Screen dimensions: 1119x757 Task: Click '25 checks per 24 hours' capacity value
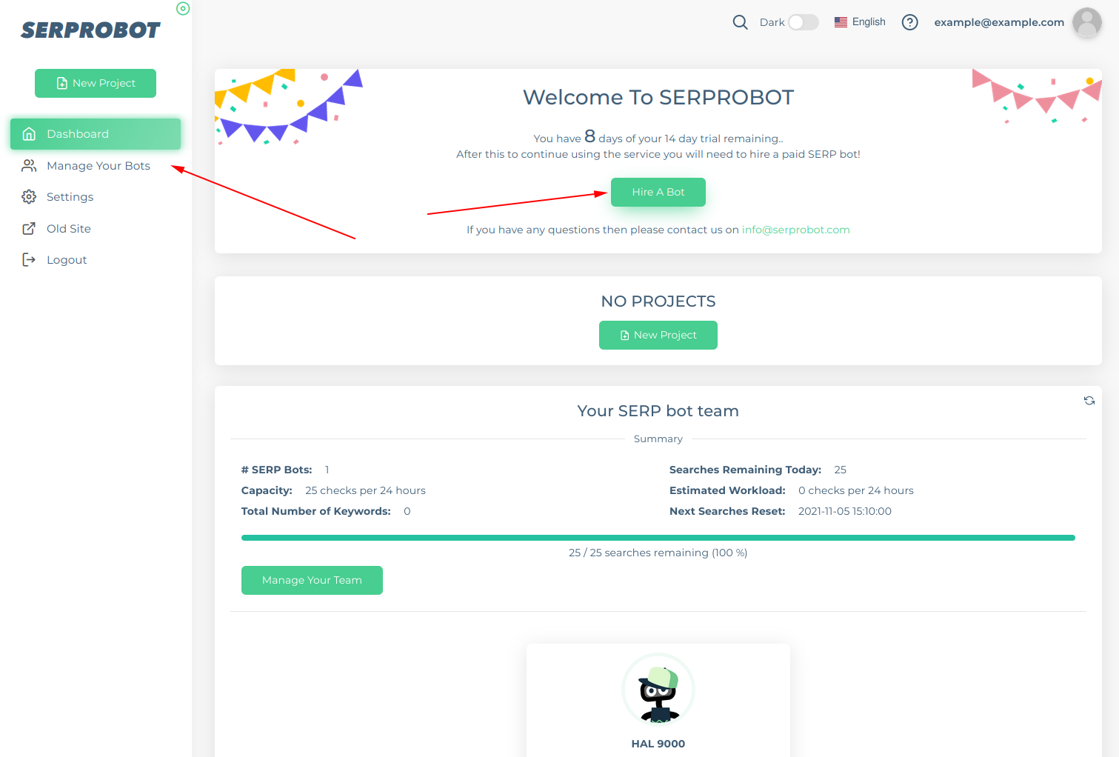[365, 490]
